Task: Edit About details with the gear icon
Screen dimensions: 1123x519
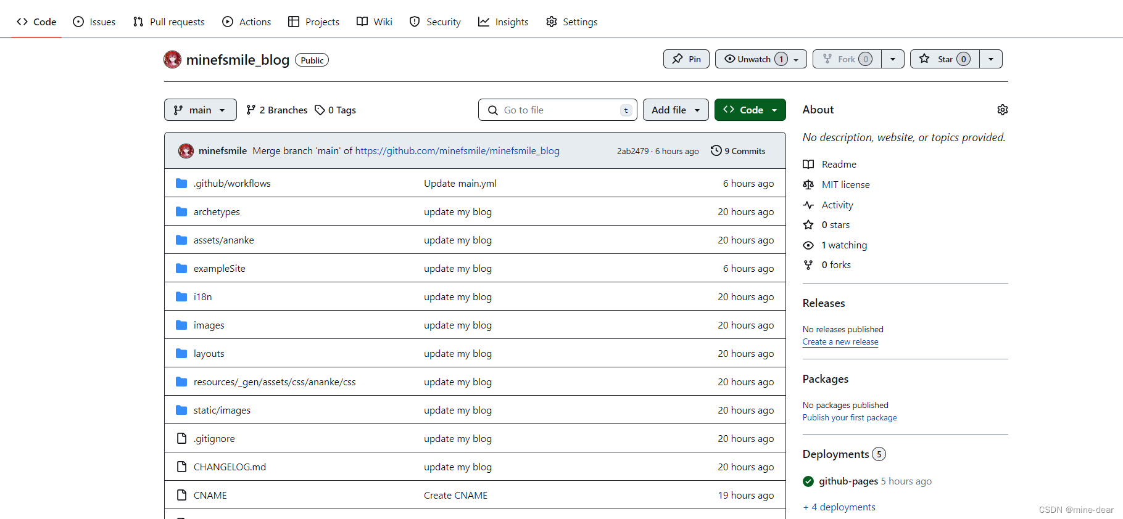Action: click(1003, 110)
